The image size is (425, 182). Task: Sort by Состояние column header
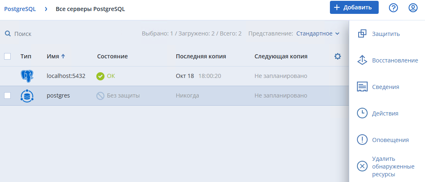point(112,56)
